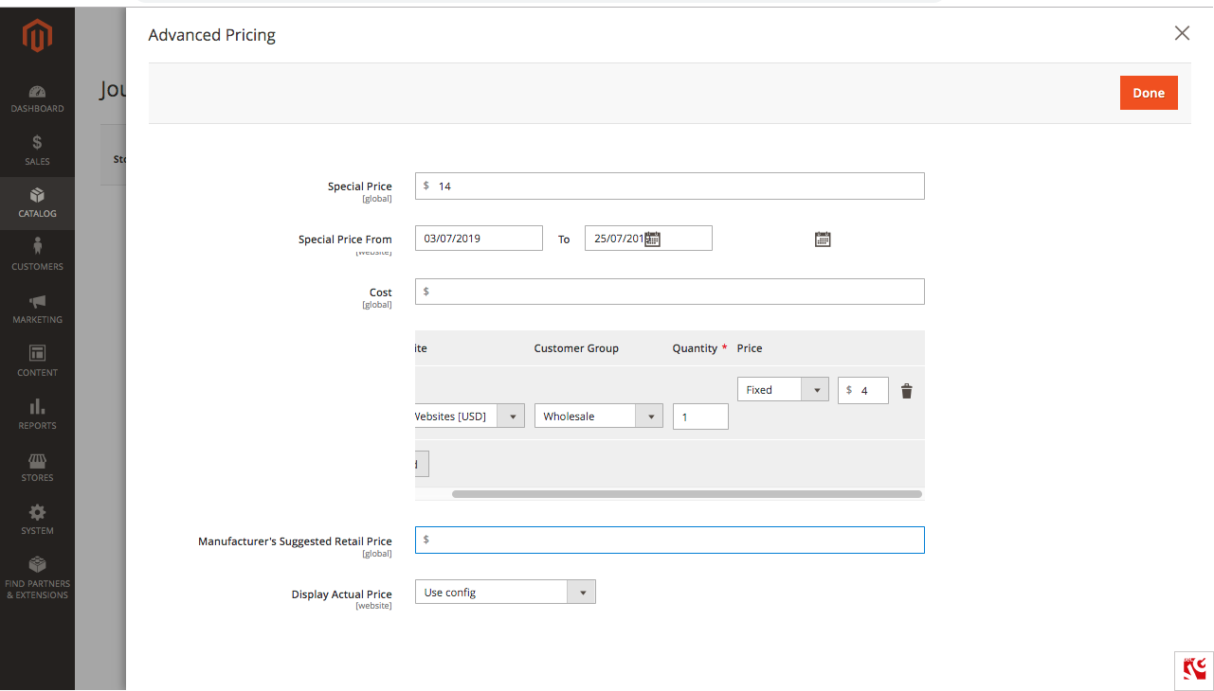Click the Quantity input field
Viewport: 1214px width, 691px height.
700,416
